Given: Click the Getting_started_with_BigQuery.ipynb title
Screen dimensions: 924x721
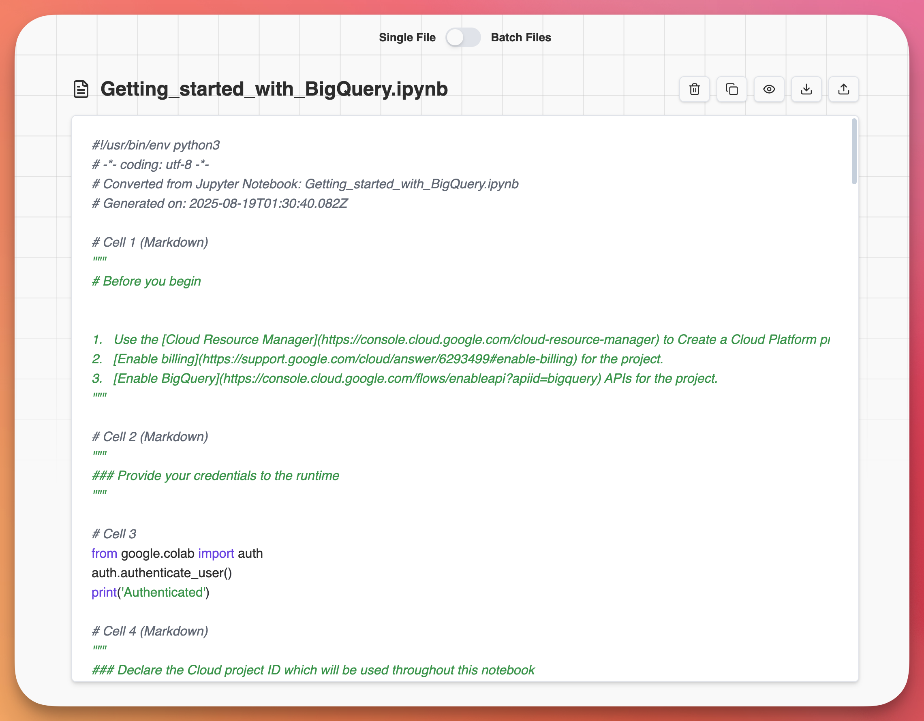Looking at the screenshot, I should [274, 89].
